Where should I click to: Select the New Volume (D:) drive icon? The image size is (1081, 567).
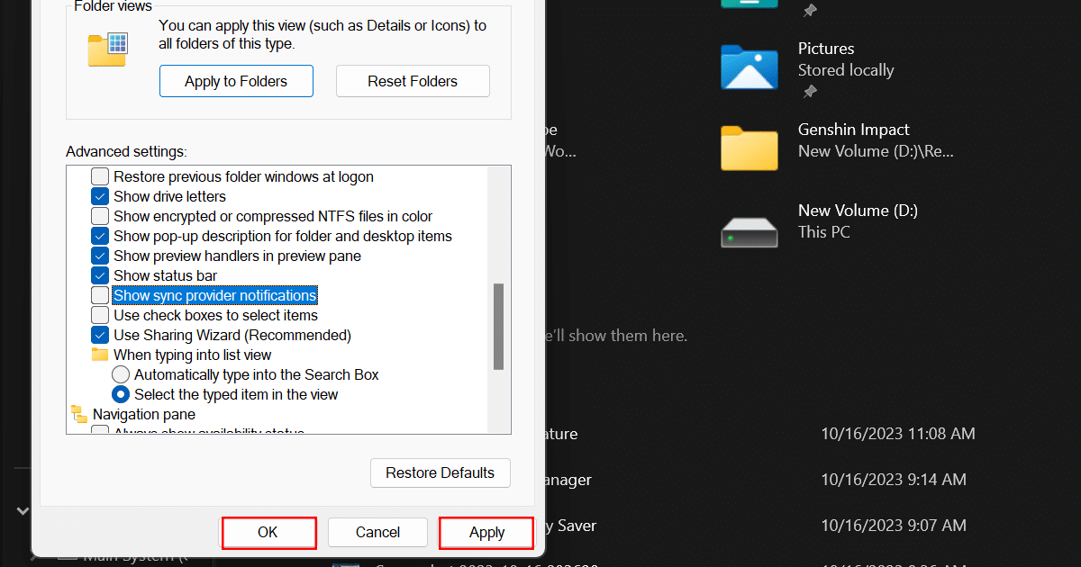(749, 229)
